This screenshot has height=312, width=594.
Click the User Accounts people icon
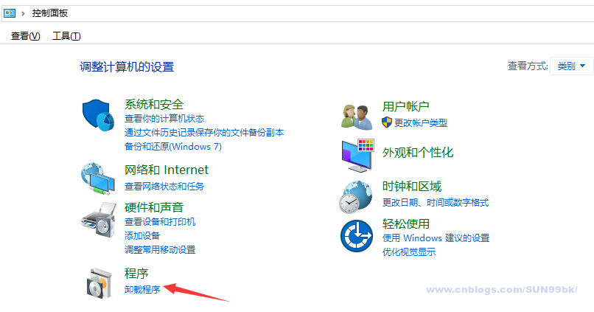pyautogui.click(x=357, y=116)
